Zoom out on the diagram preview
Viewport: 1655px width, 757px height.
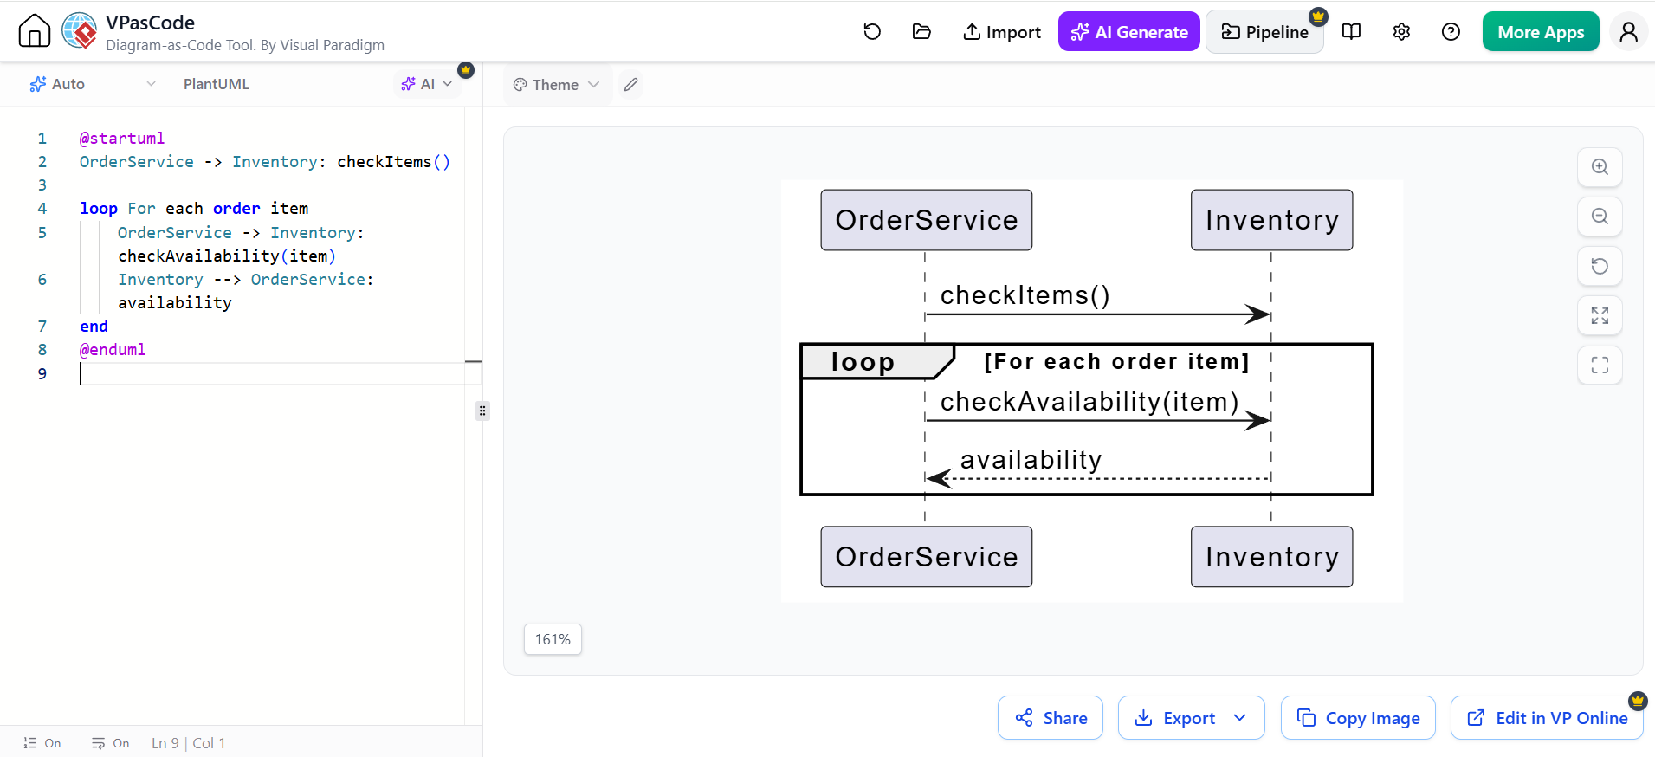point(1600,217)
